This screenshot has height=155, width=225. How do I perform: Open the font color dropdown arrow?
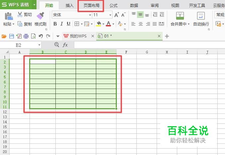(113, 24)
